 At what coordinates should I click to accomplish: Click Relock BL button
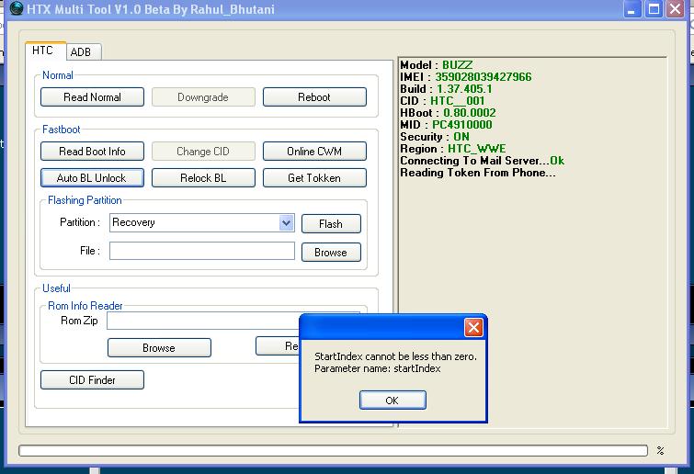[203, 178]
